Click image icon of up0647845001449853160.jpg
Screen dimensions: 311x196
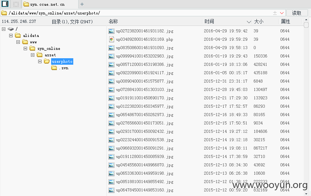click(x=111, y=190)
